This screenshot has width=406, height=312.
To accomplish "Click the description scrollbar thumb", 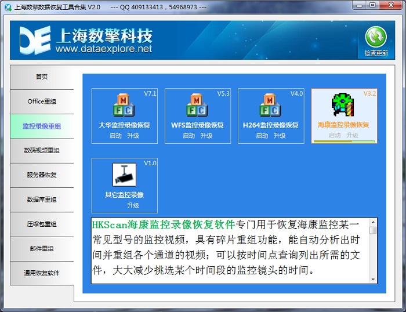I will click(373, 230).
